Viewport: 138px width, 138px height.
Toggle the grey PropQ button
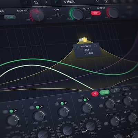tap(126, 89)
